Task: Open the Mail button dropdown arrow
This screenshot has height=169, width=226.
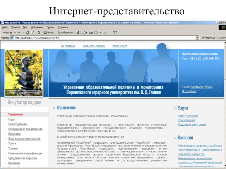Action: click(x=87, y=33)
